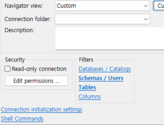Enable the Read-only connection checkbox

pyautogui.click(x=7, y=69)
